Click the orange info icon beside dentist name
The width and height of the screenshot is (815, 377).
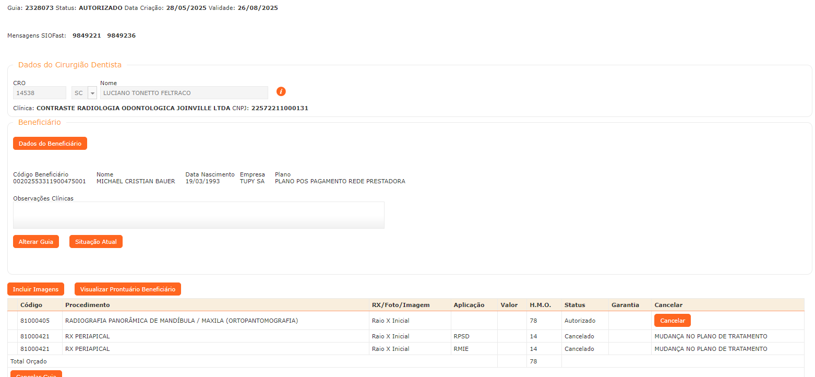coord(281,92)
